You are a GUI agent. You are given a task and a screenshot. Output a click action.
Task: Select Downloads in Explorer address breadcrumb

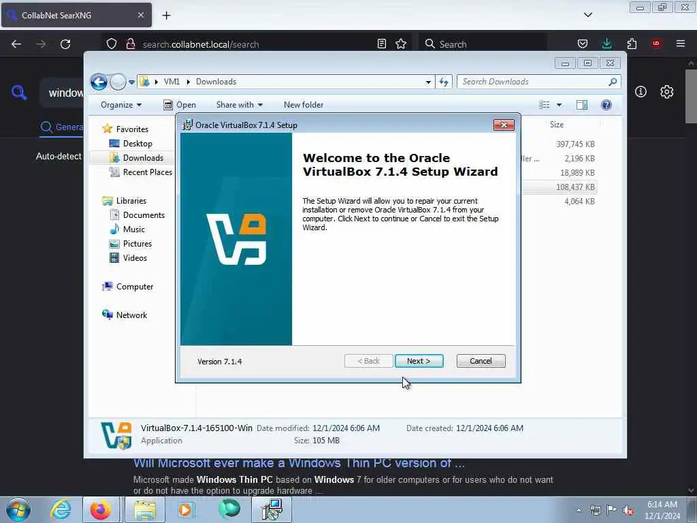pyautogui.click(x=216, y=82)
